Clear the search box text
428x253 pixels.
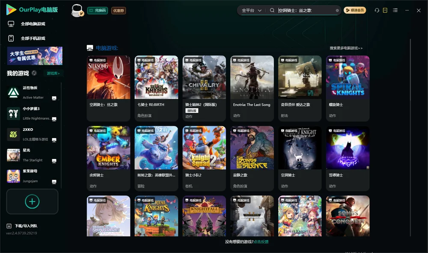(x=337, y=11)
